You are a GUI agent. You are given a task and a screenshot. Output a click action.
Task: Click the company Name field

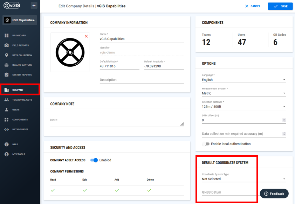point(142,39)
